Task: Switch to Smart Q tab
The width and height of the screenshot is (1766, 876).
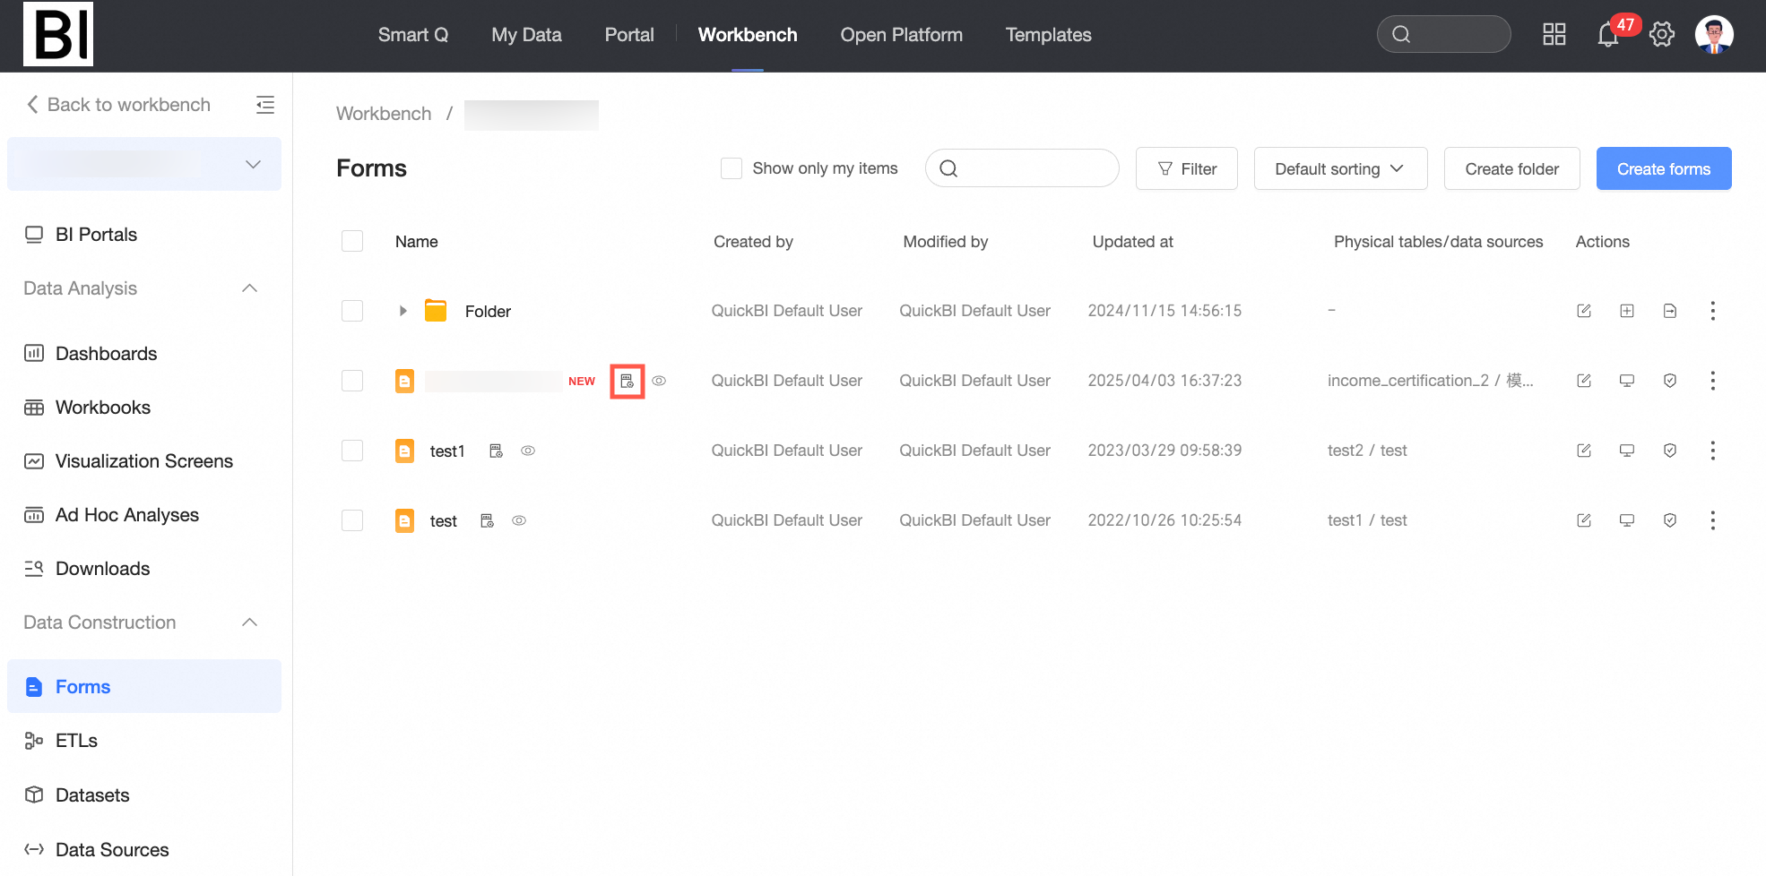Action: (x=413, y=35)
